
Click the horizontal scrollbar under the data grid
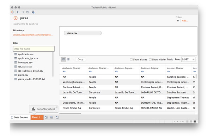tap(70, 113)
